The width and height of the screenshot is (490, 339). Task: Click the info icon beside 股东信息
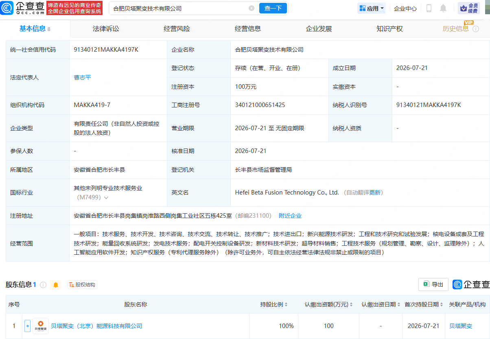tap(43, 285)
